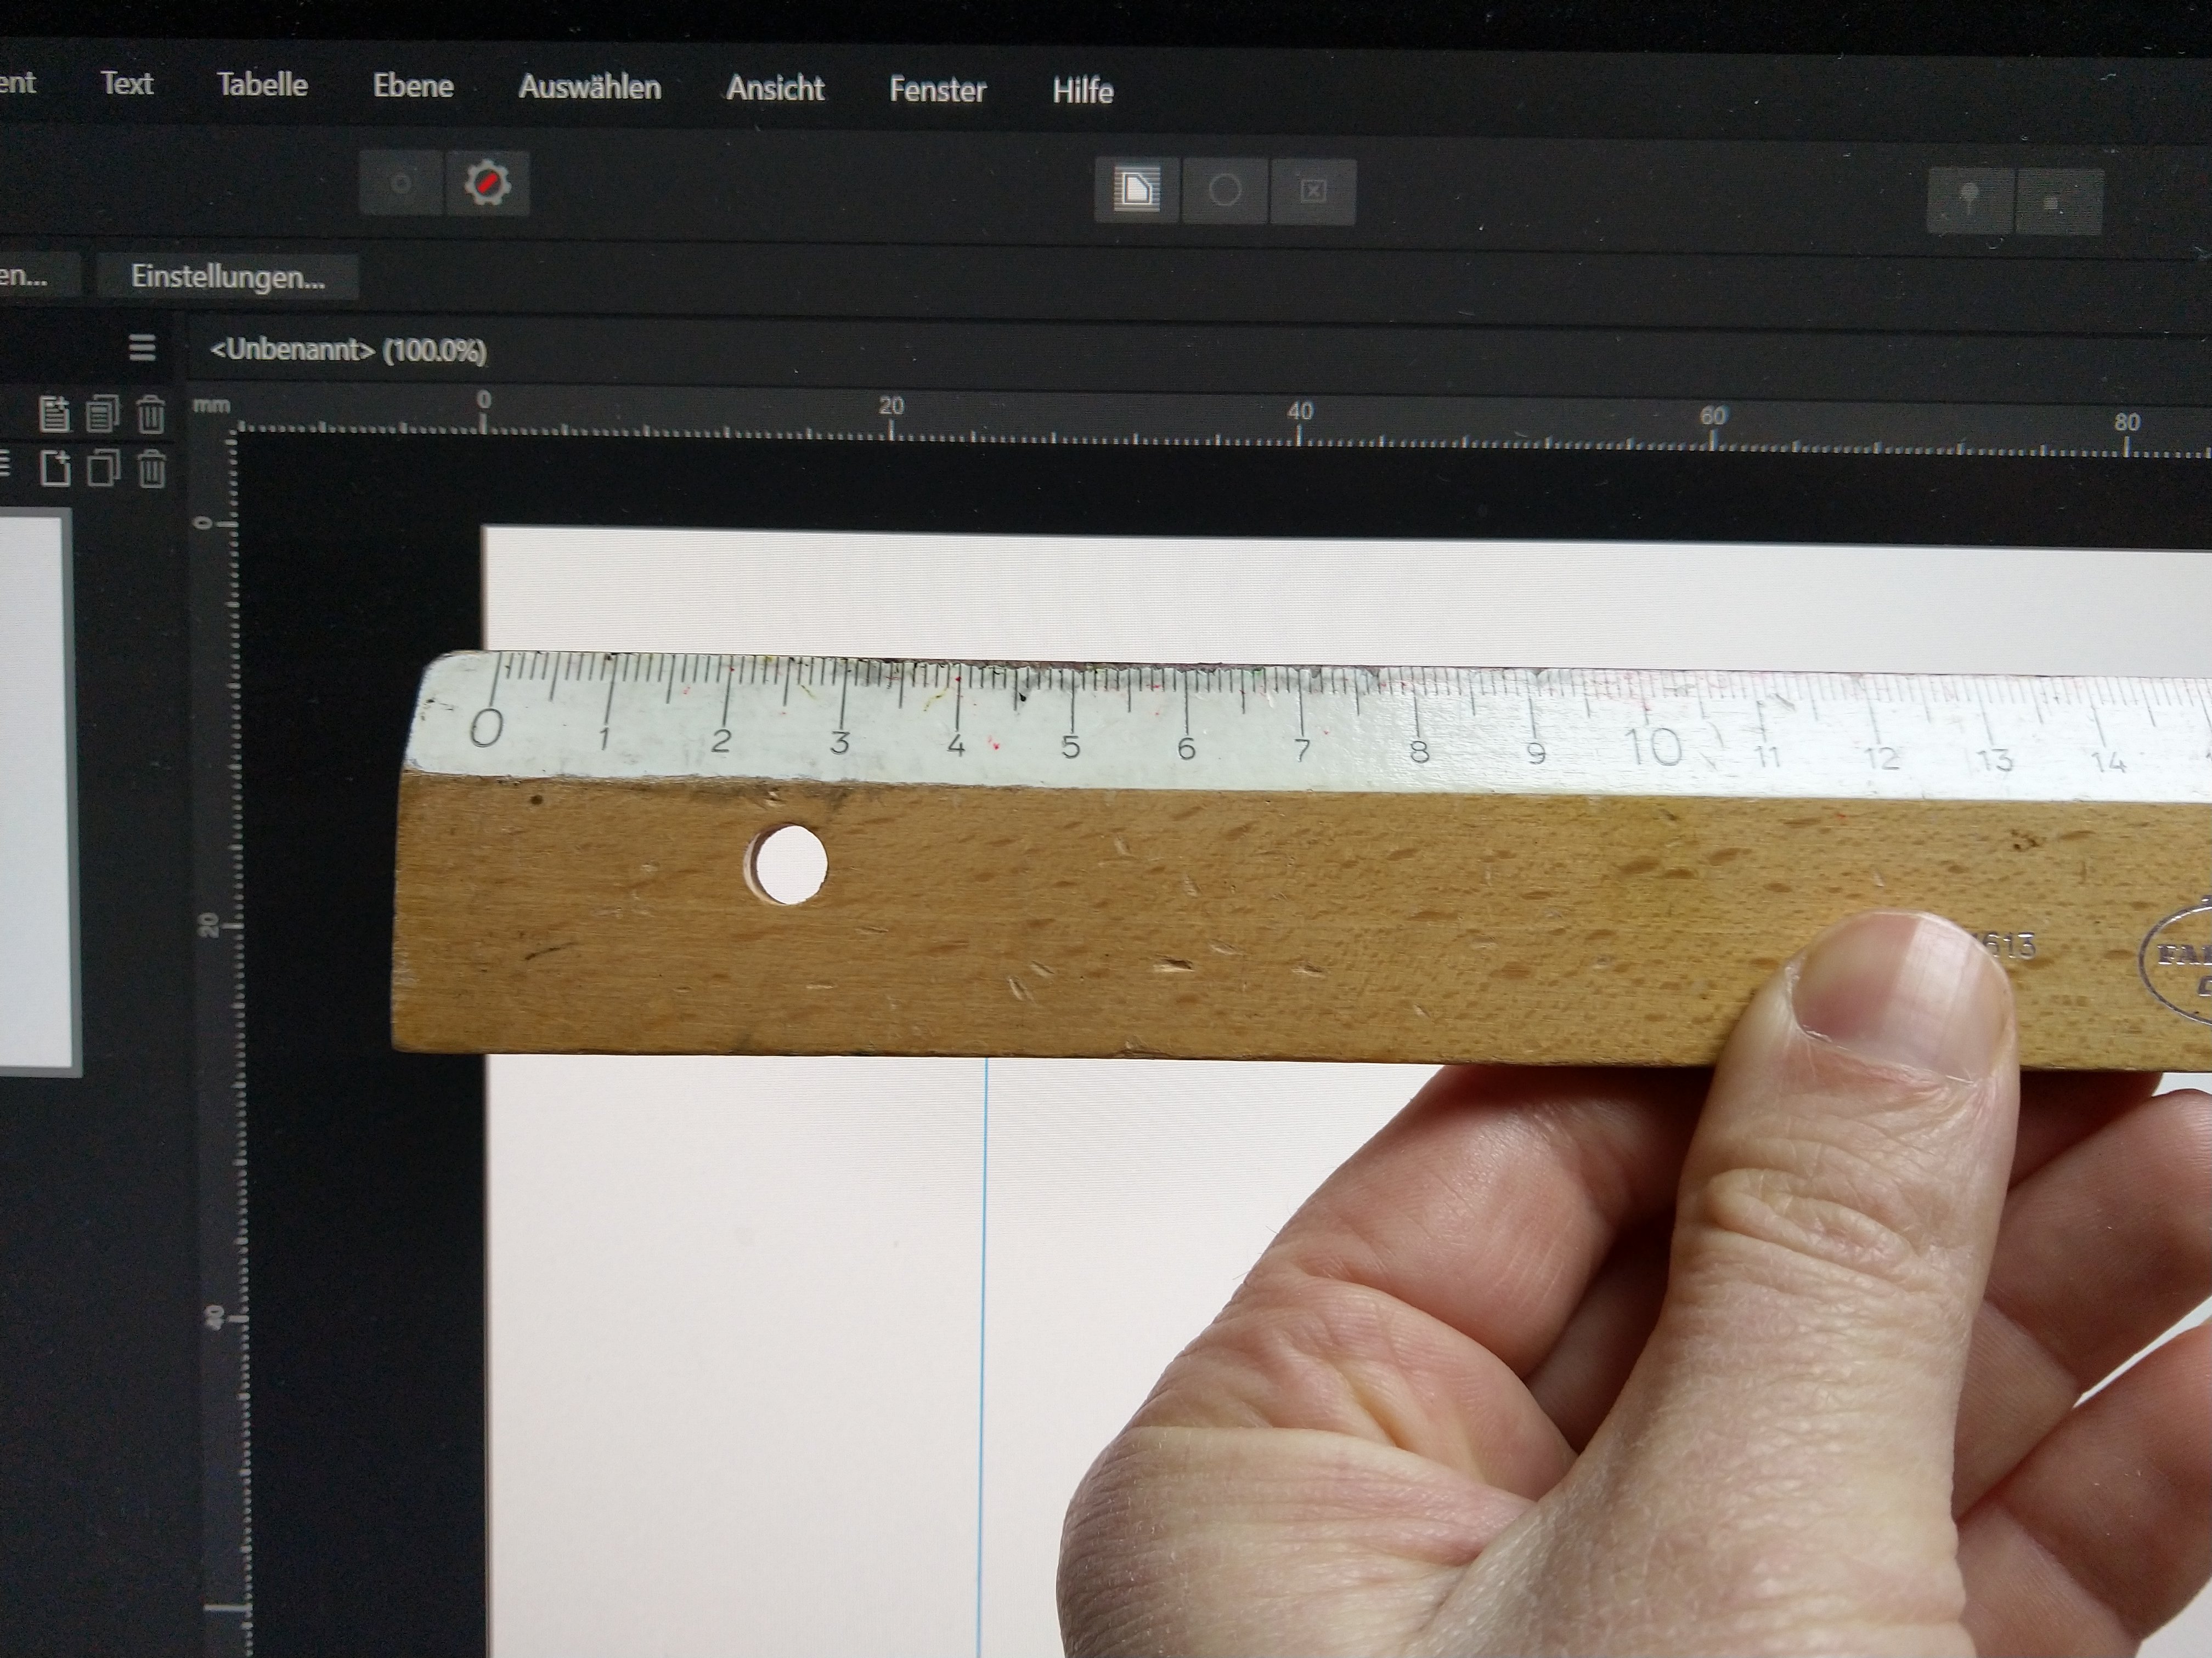This screenshot has height=1658, width=2212.
Task: Click the page-with-lines toolbar button
Action: click(x=1137, y=189)
